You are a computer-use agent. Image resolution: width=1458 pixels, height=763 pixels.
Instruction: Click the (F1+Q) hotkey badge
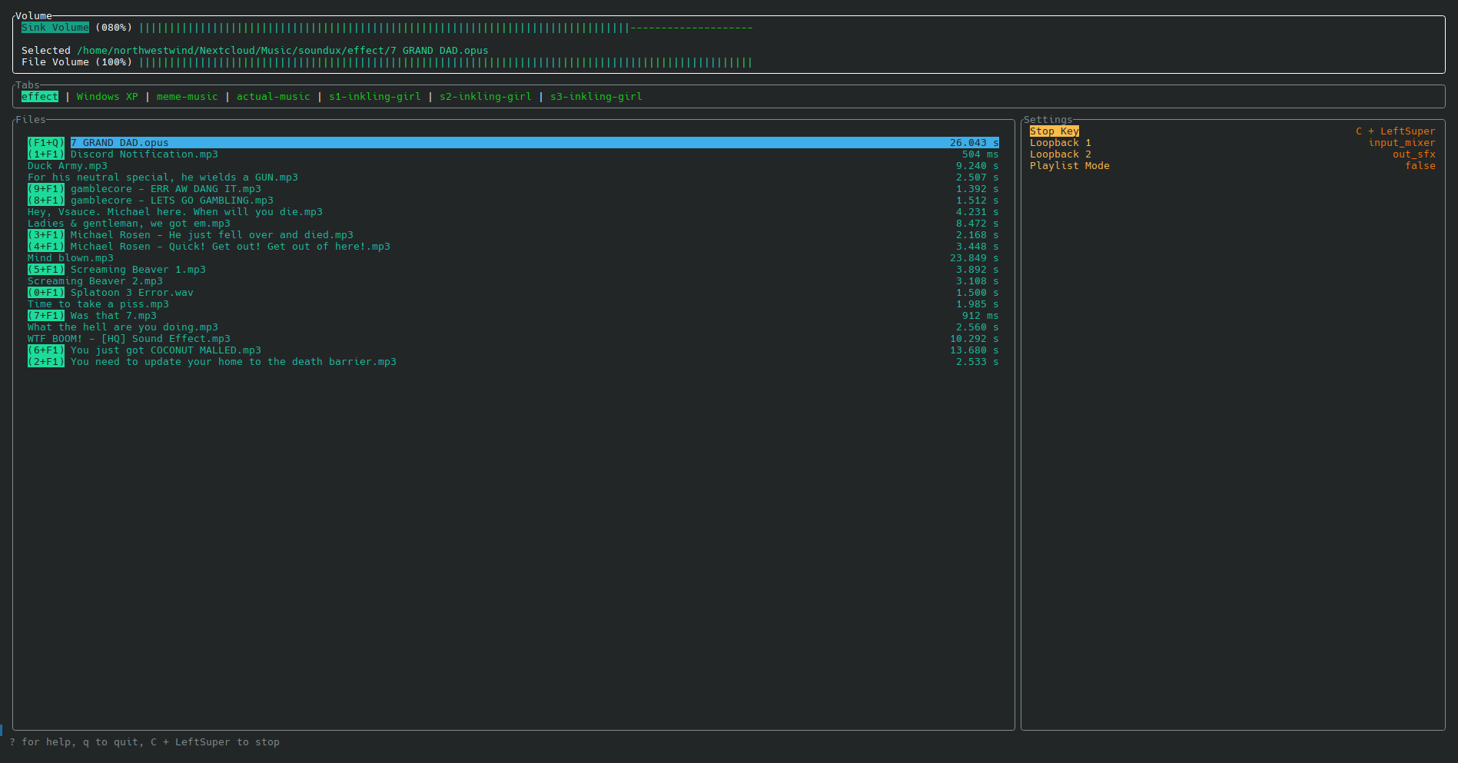click(x=46, y=143)
